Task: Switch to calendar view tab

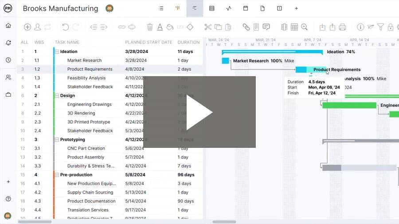Action: [246, 8]
